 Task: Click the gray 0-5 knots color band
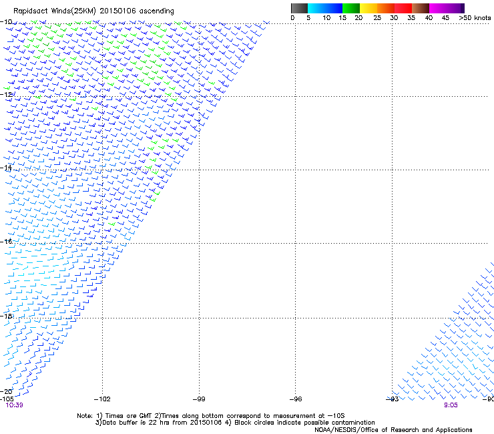(299, 8)
